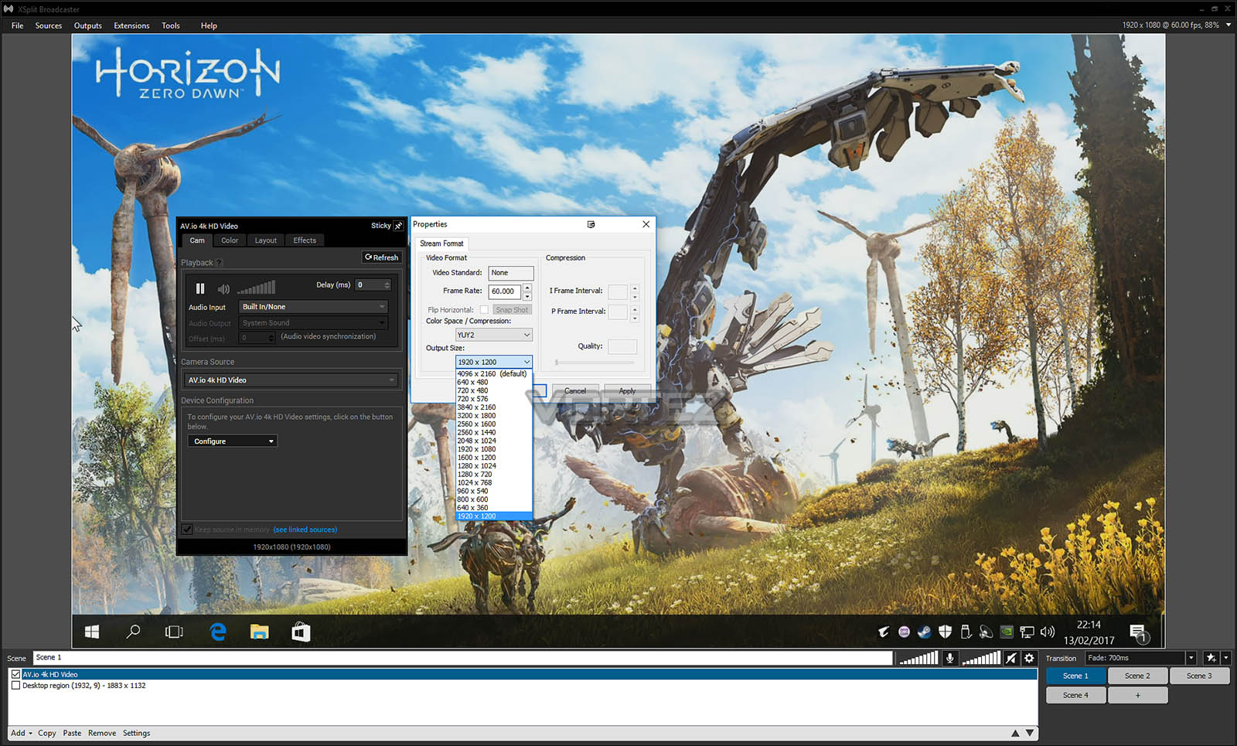Open the Windows Start button in preview
The height and width of the screenshot is (746, 1237).
click(x=92, y=632)
